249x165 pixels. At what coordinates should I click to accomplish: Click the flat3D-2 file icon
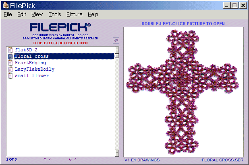tap(10, 50)
